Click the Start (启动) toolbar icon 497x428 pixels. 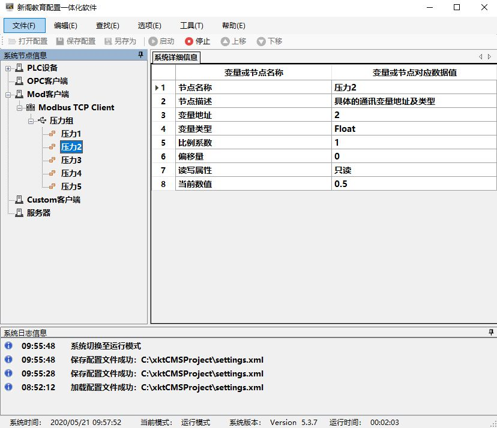pyautogui.click(x=153, y=41)
